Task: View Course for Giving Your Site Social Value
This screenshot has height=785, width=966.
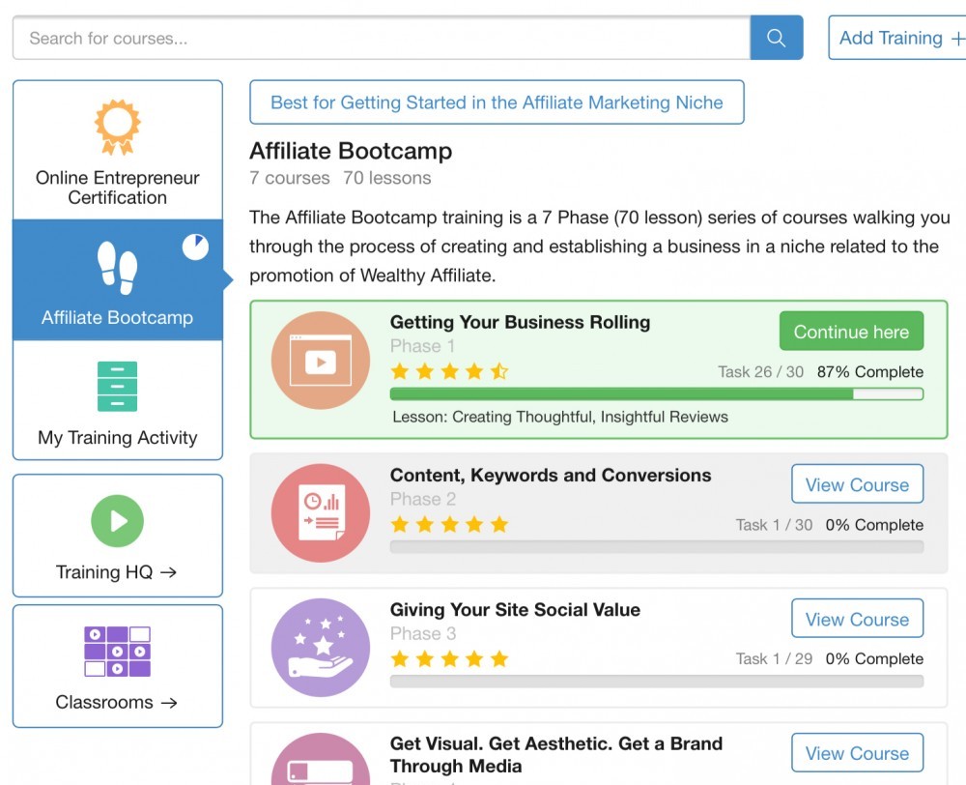Action: pyautogui.click(x=857, y=619)
